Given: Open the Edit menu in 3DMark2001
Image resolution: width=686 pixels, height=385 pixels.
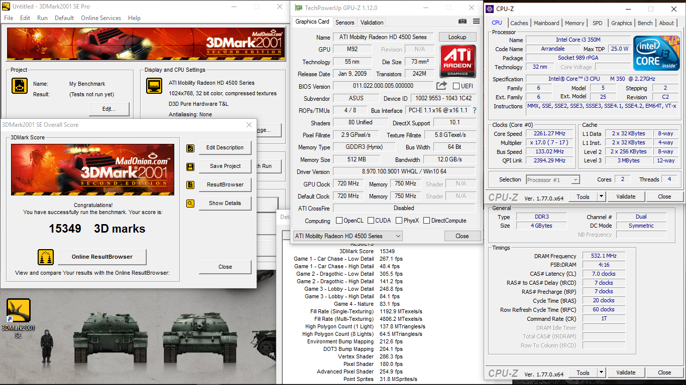Looking at the screenshot, I should 25,18.
